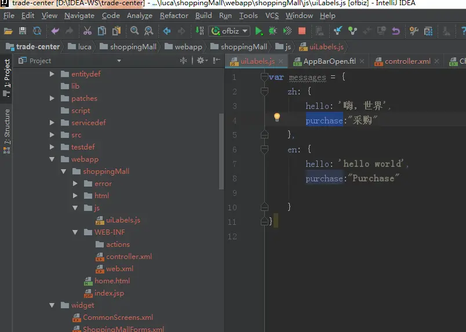Screen dimensions: 466x332
Task: Click the Cut scissors icon
Action: 88,31
